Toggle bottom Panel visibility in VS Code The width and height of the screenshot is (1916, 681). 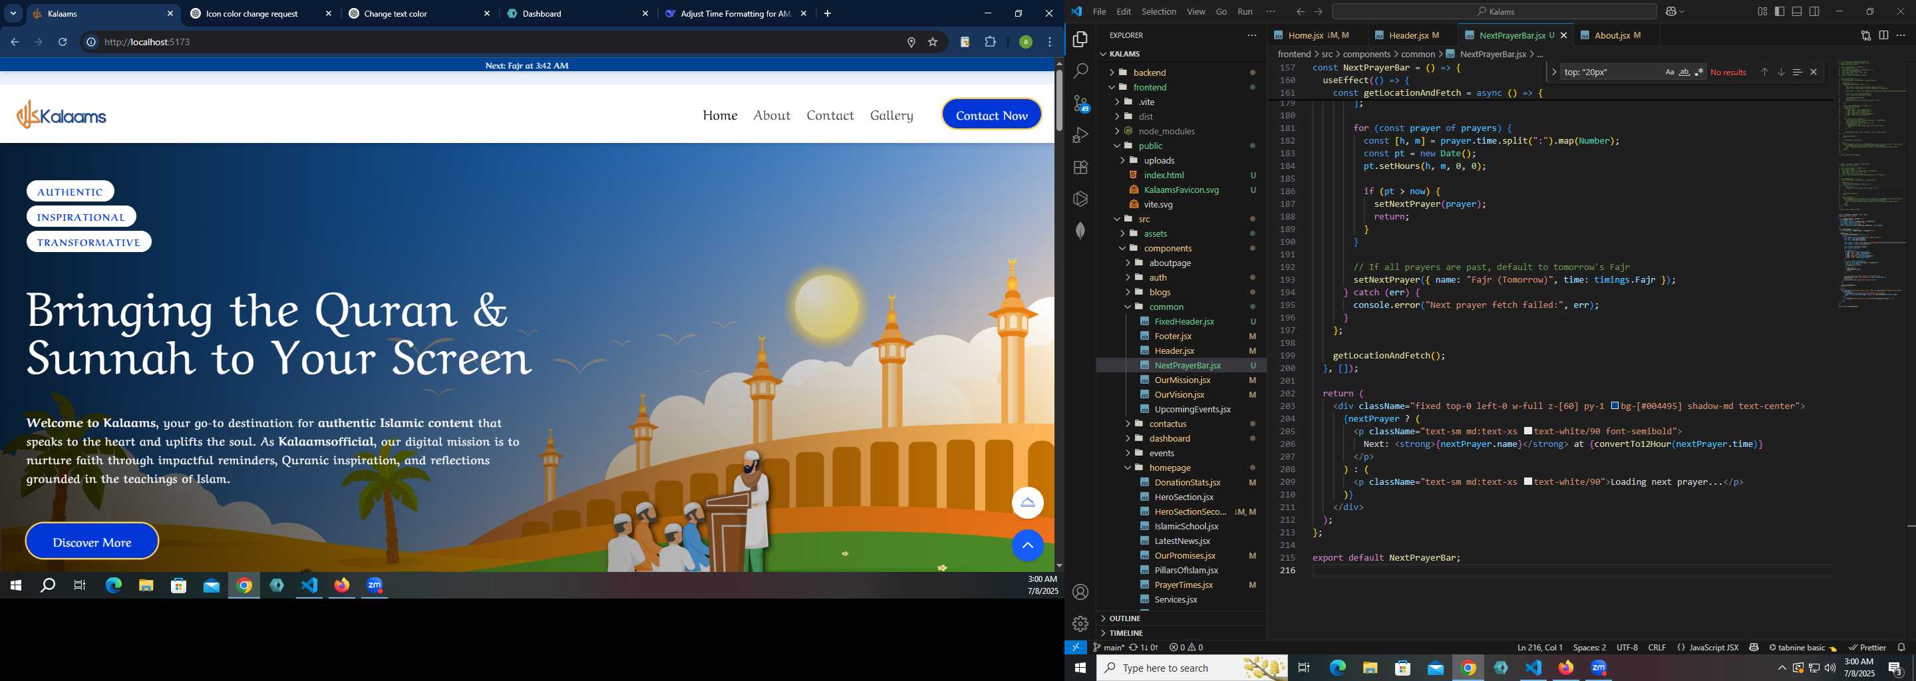1797,11
